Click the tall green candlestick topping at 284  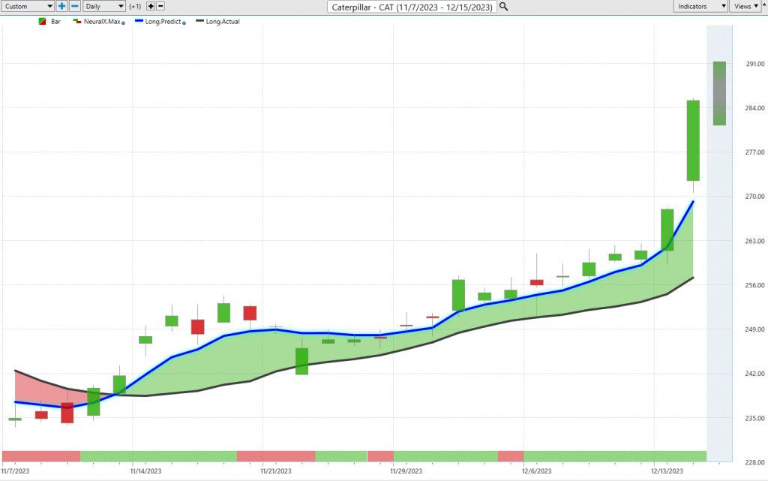pyautogui.click(x=693, y=140)
